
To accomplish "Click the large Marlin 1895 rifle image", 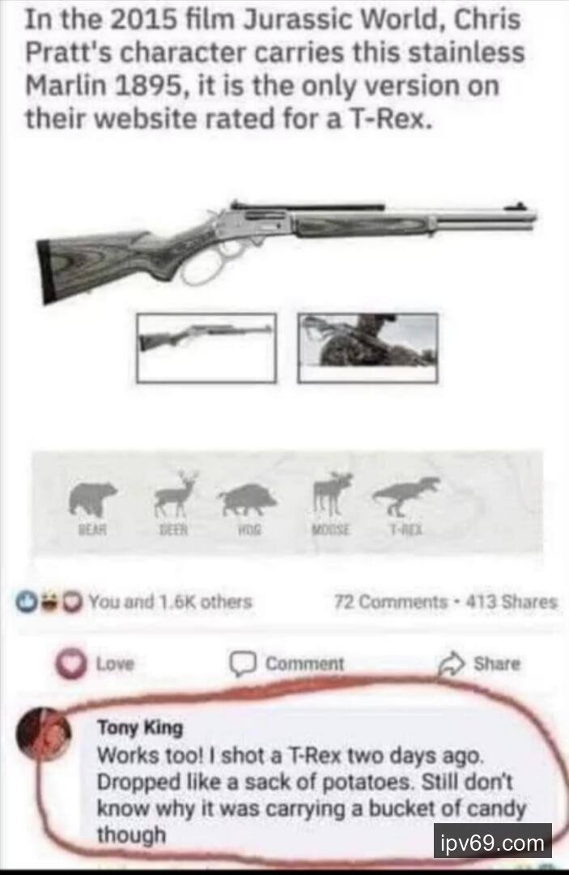I will coord(287,250).
